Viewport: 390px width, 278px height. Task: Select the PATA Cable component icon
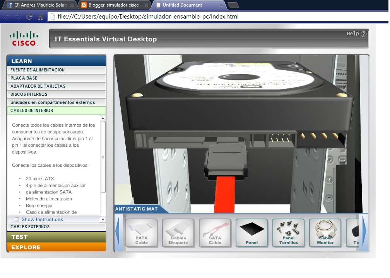click(x=142, y=233)
